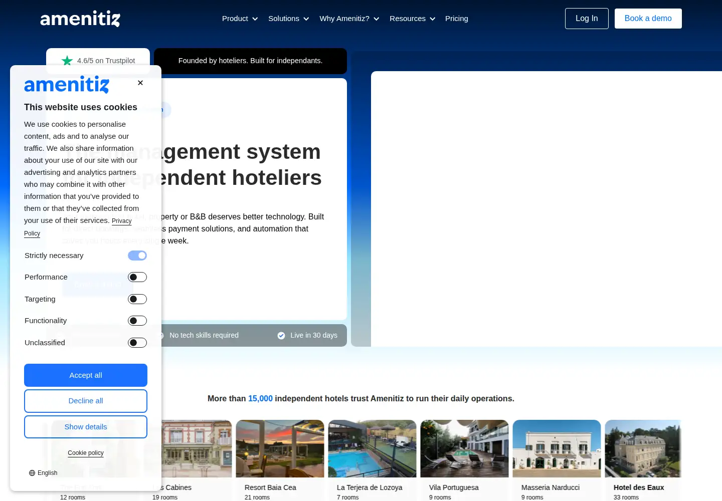Expand the Resources menu chevron
722x501 pixels.
433,19
